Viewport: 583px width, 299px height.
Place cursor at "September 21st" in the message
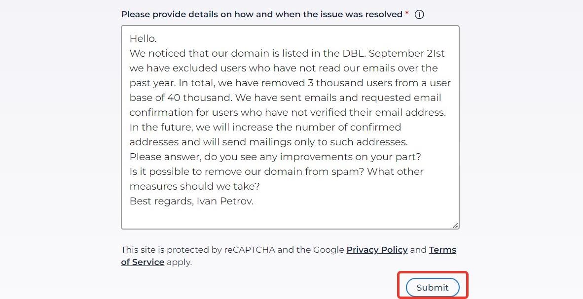pos(407,53)
